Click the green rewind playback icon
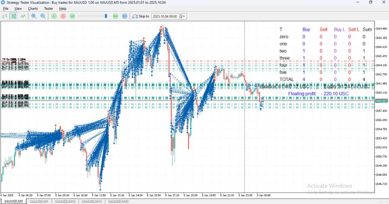The height and width of the screenshot is (204, 389). [72, 16]
